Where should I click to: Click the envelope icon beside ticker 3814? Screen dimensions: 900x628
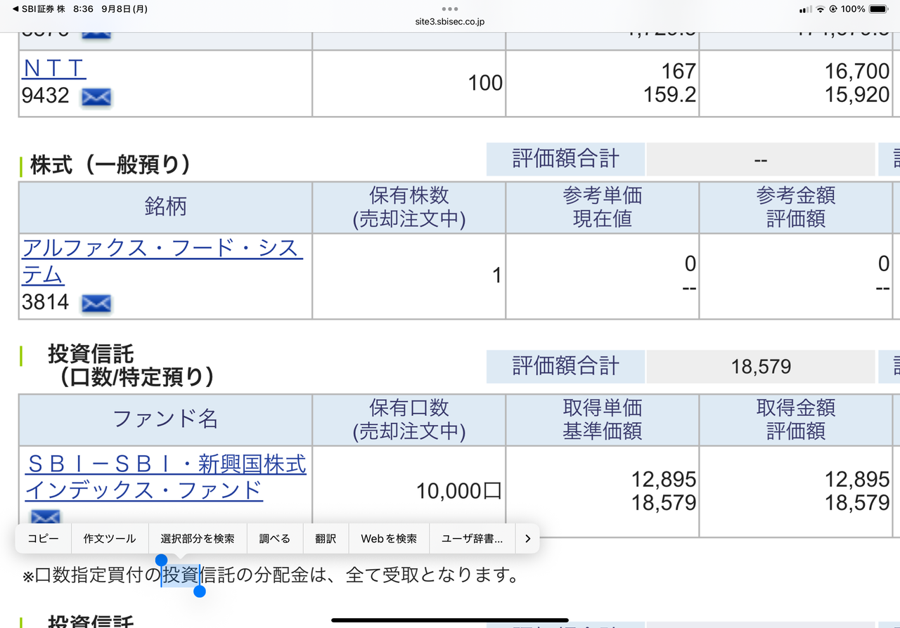tap(96, 303)
